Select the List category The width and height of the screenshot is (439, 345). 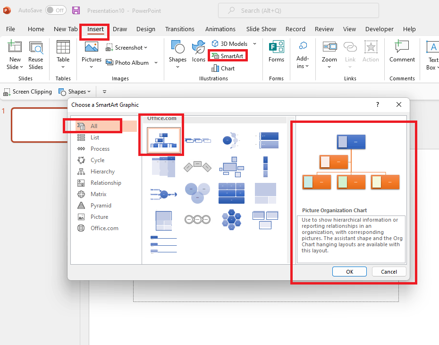[x=106, y=138]
